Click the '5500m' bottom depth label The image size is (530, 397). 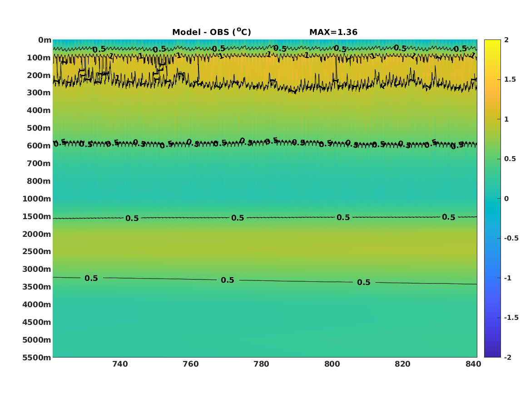pos(37,358)
